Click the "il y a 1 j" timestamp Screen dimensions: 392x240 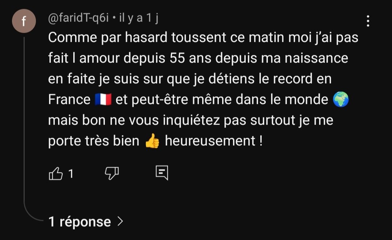(x=139, y=18)
